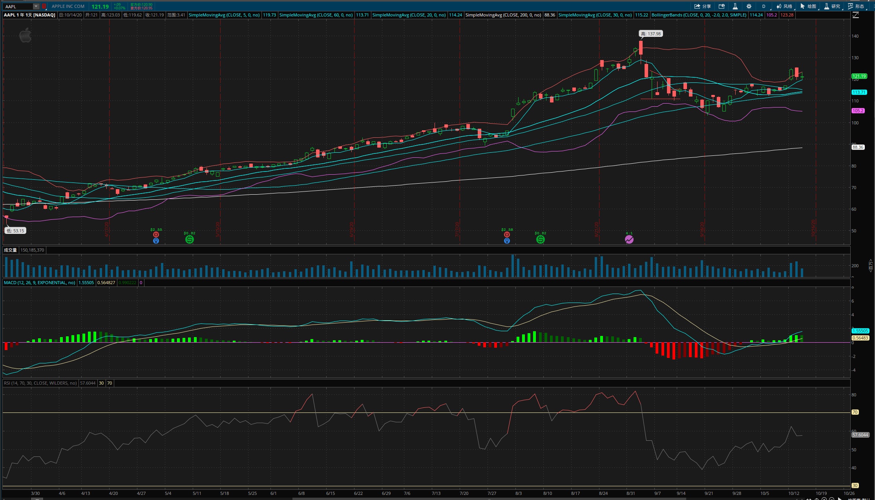Click the RSI 70 overbought level label
Image resolution: width=875 pixels, height=500 pixels.
(x=855, y=412)
